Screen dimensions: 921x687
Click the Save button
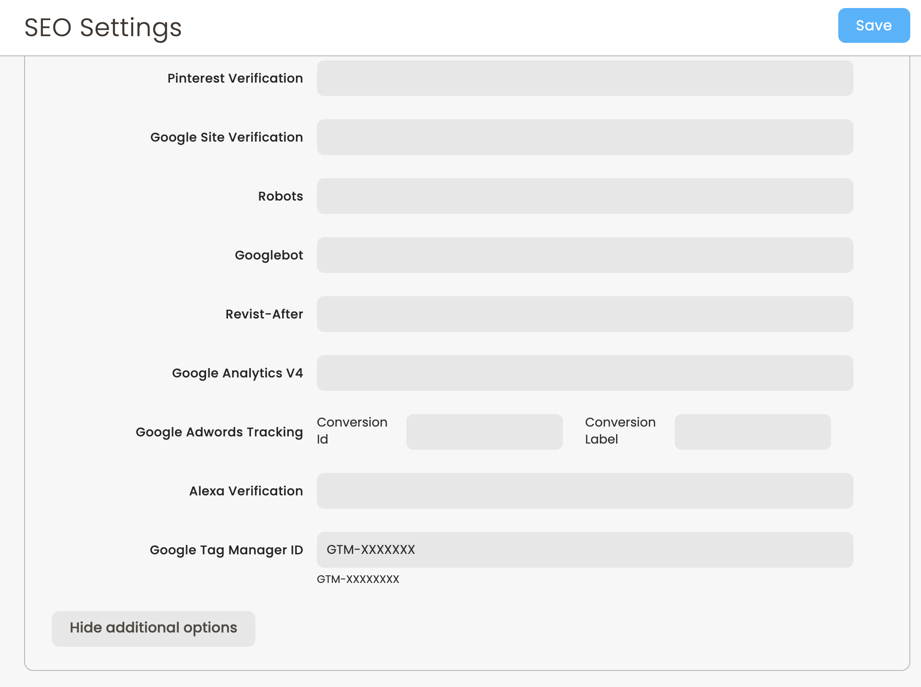pos(873,25)
